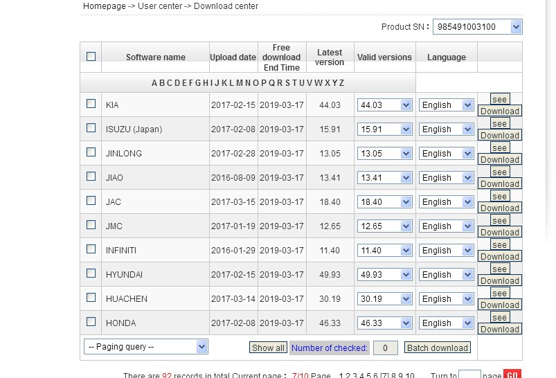
Task: Tick the KIA row checkbox
Action: pos(91,104)
